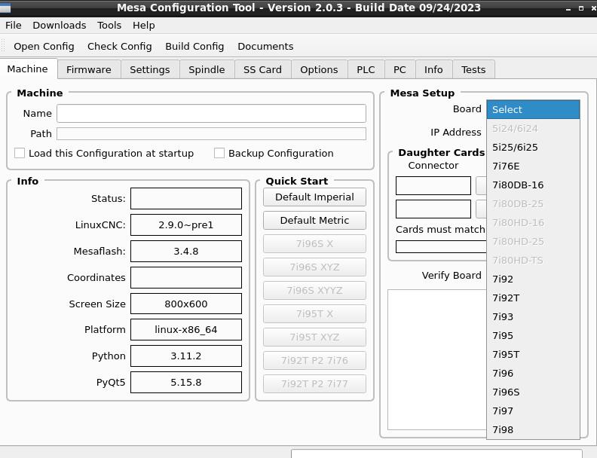Open the Downloads menu
Image resolution: width=597 pixels, height=458 pixels.
60,26
